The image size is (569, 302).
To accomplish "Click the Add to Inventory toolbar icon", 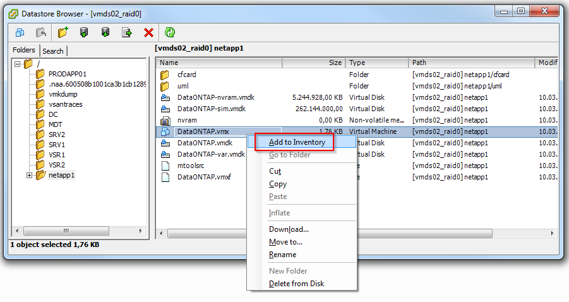I will [20, 33].
